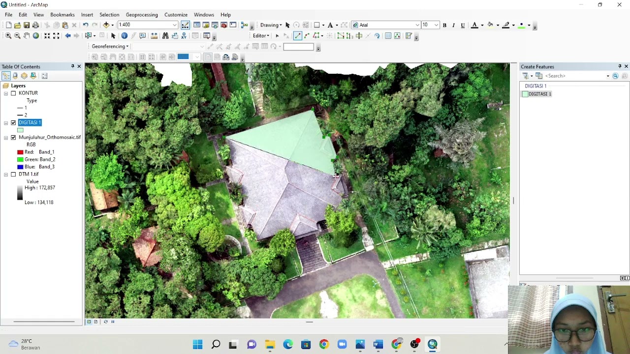Toggle italic text formatting

tap(453, 25)
